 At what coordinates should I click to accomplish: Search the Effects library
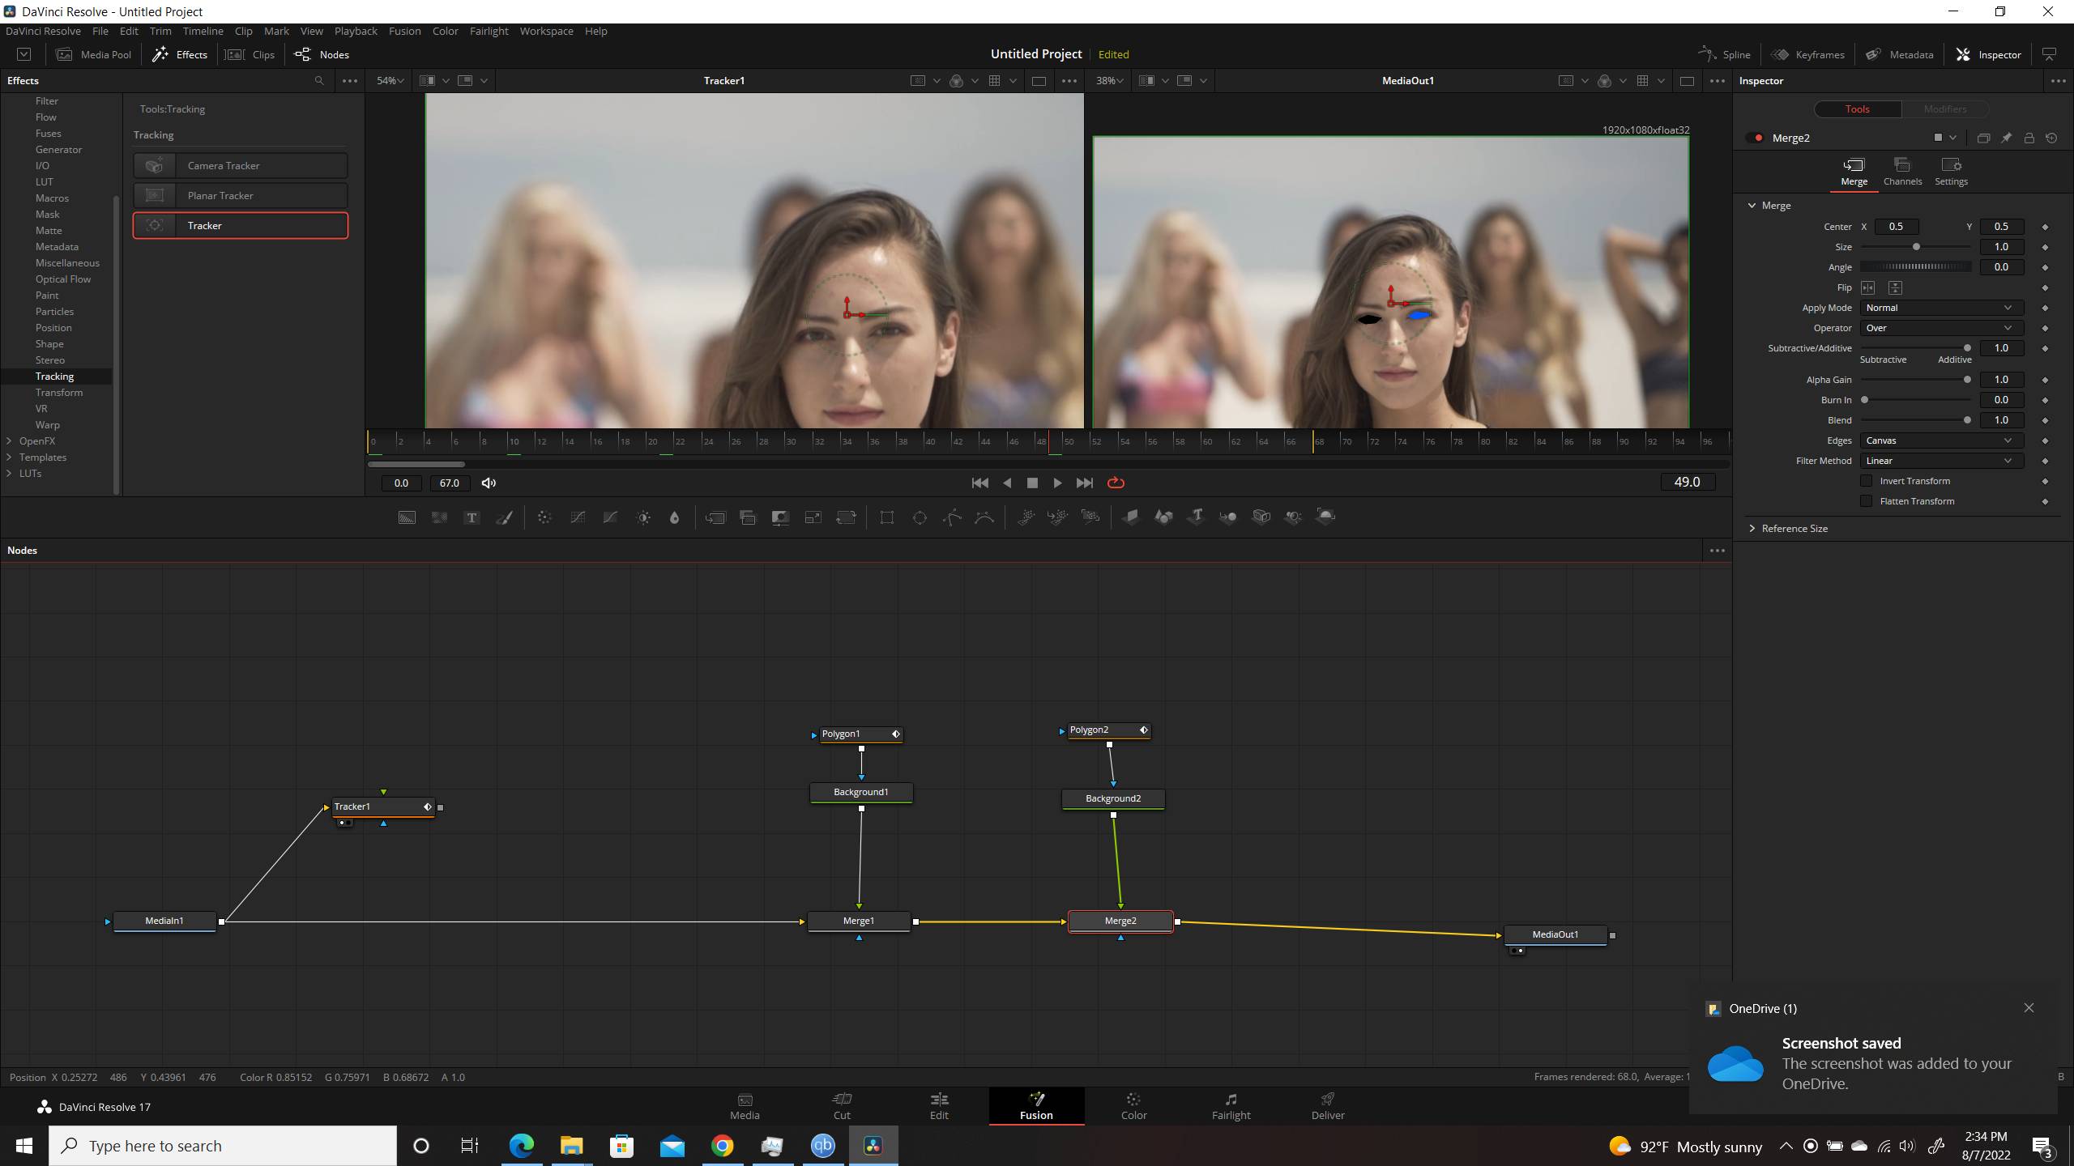point(319,81)
